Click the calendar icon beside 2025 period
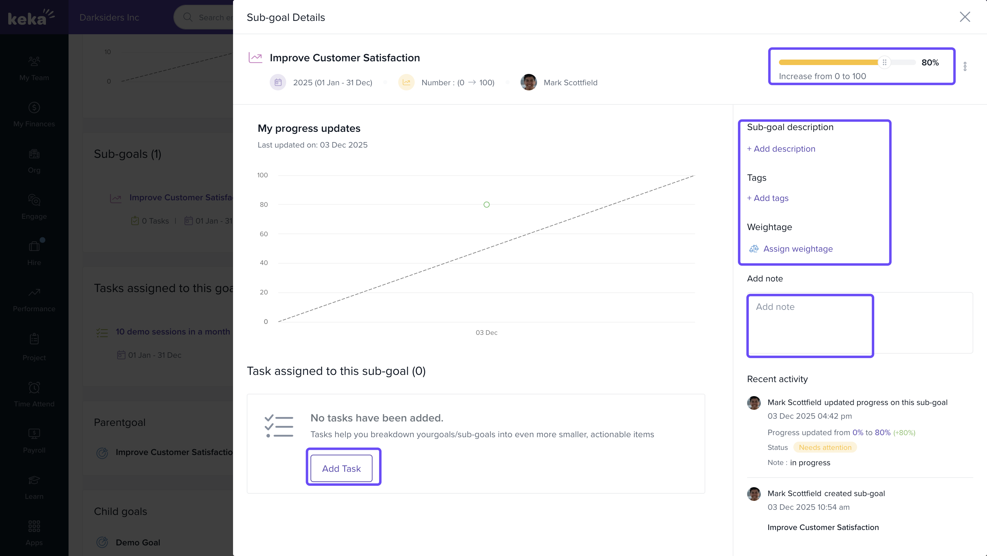This screenshot has height=556, width=987. coord(278,82)
